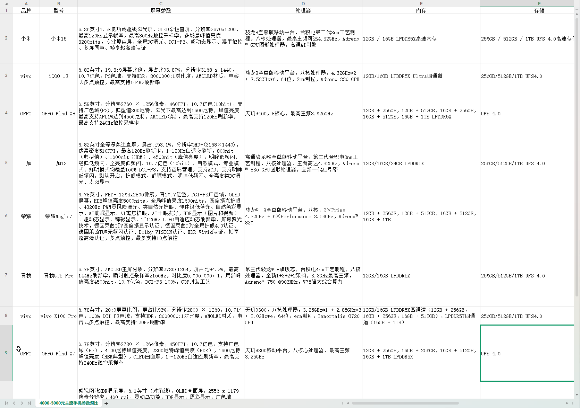This screenshot has width=580, height=408.
Task: Select 荣耀Magic7 processor cell
Action: click(x=303, y=216)
